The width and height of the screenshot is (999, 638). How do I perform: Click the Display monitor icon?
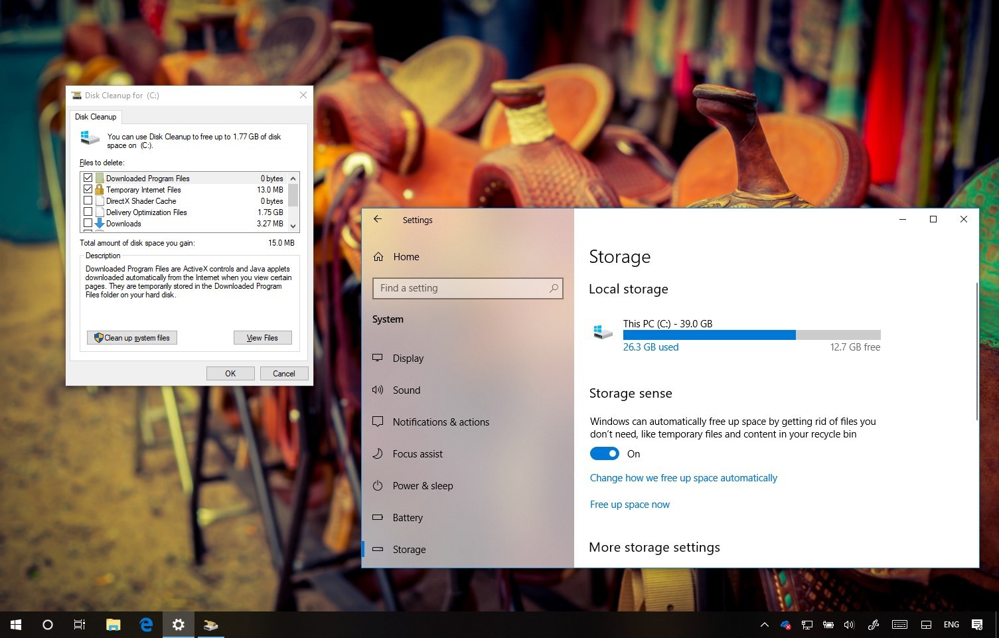click(x=378, y=358)
